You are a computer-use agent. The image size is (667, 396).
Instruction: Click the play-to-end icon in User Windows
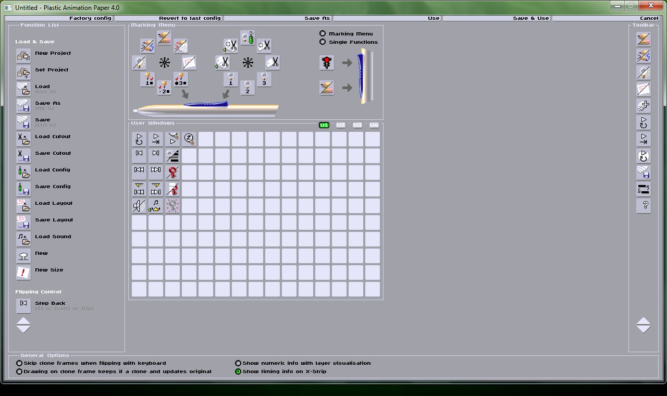coord(156,139)
